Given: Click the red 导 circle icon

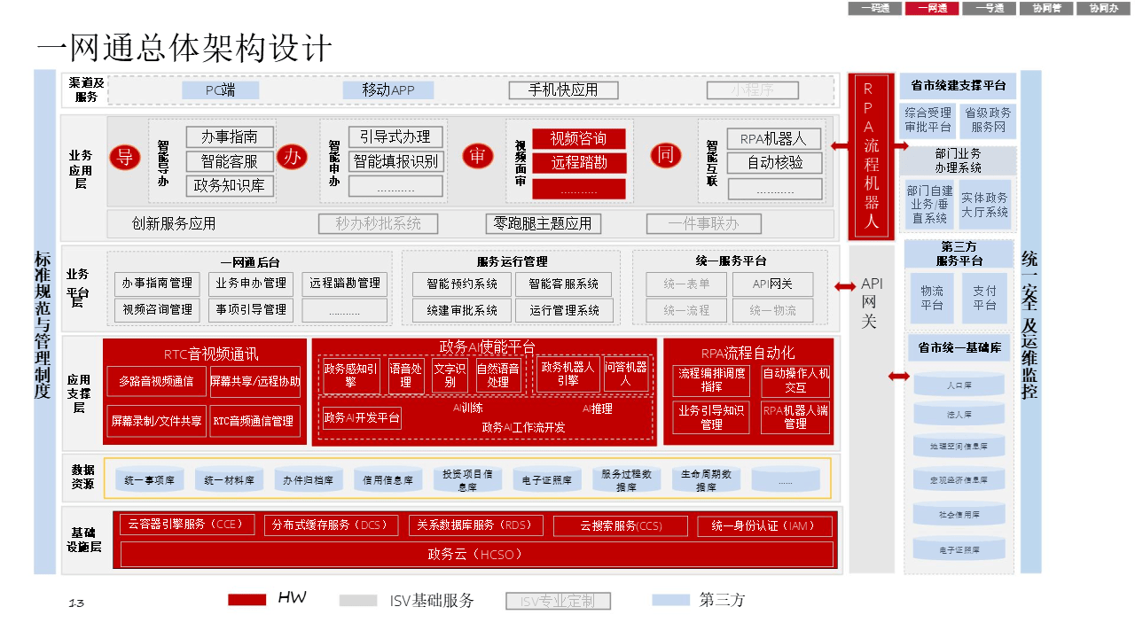Looking at the screenshot, I should click(125, 157).
